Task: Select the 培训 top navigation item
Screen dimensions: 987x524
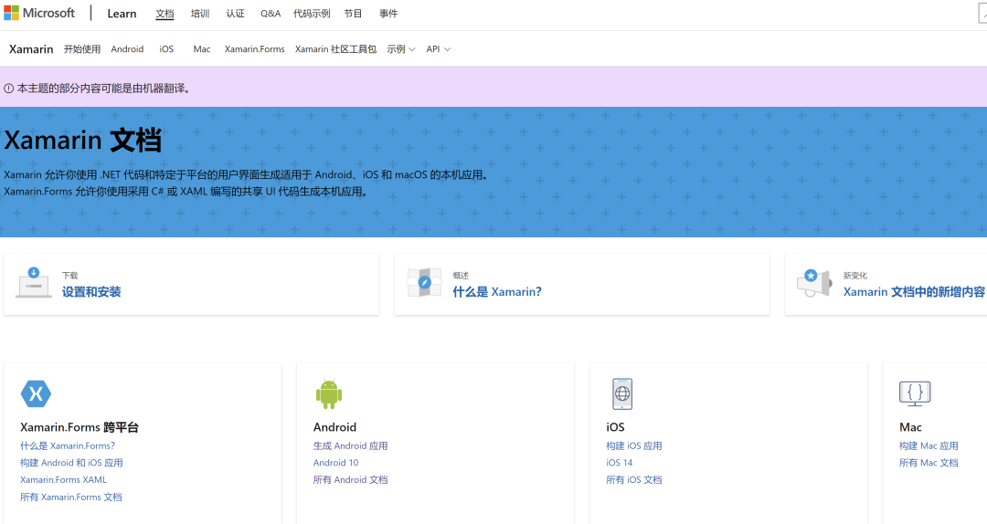Action: point(200,13)
